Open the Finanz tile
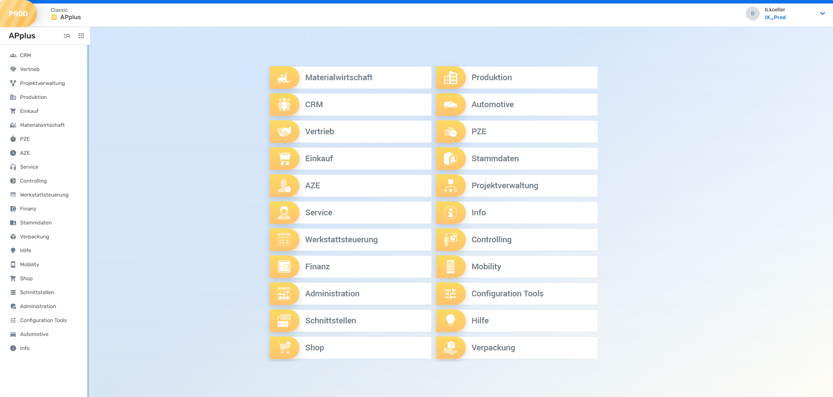833x397 pixels. click(351, 267)
